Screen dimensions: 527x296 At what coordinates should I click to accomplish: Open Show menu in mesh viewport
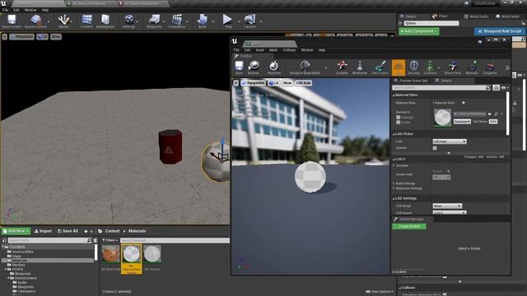pos(287,83)
